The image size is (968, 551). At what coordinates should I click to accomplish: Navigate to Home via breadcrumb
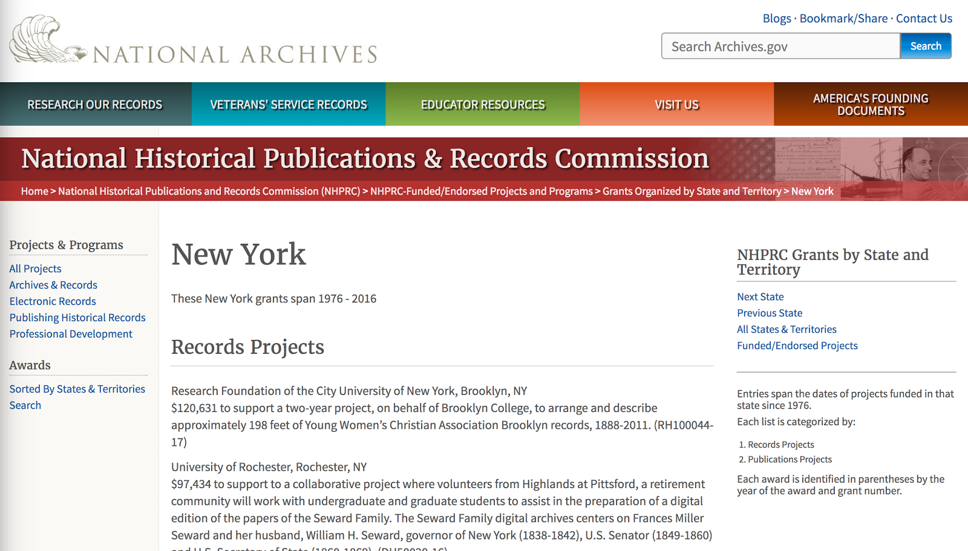(x=34, y=191)
